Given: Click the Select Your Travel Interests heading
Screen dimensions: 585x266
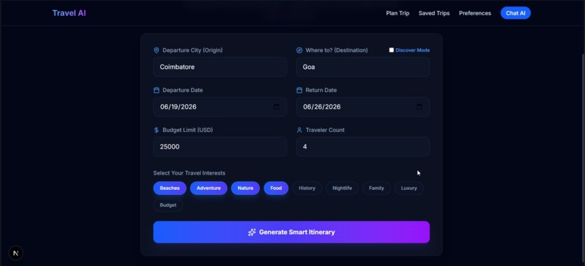Looking at the screenshot, I should 189,173.
